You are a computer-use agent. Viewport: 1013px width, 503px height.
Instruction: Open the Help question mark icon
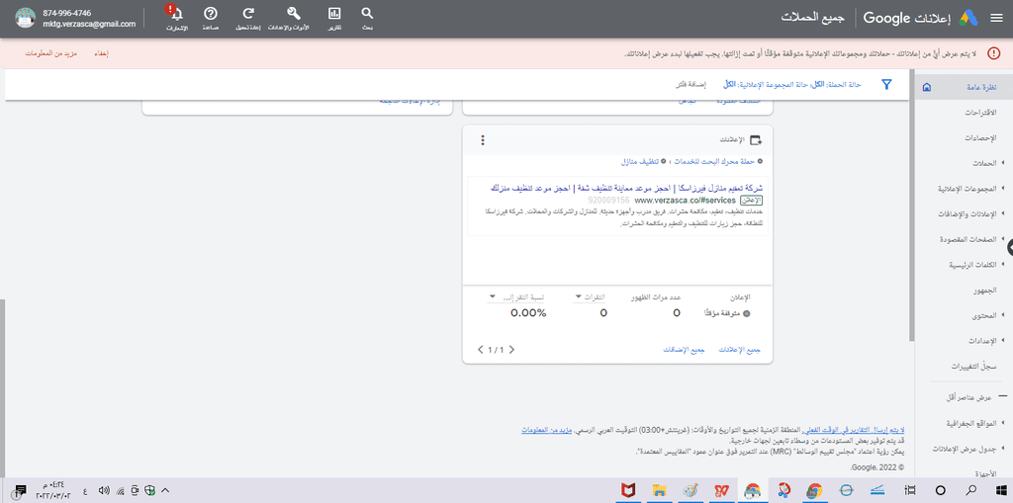tap(211, 17)
